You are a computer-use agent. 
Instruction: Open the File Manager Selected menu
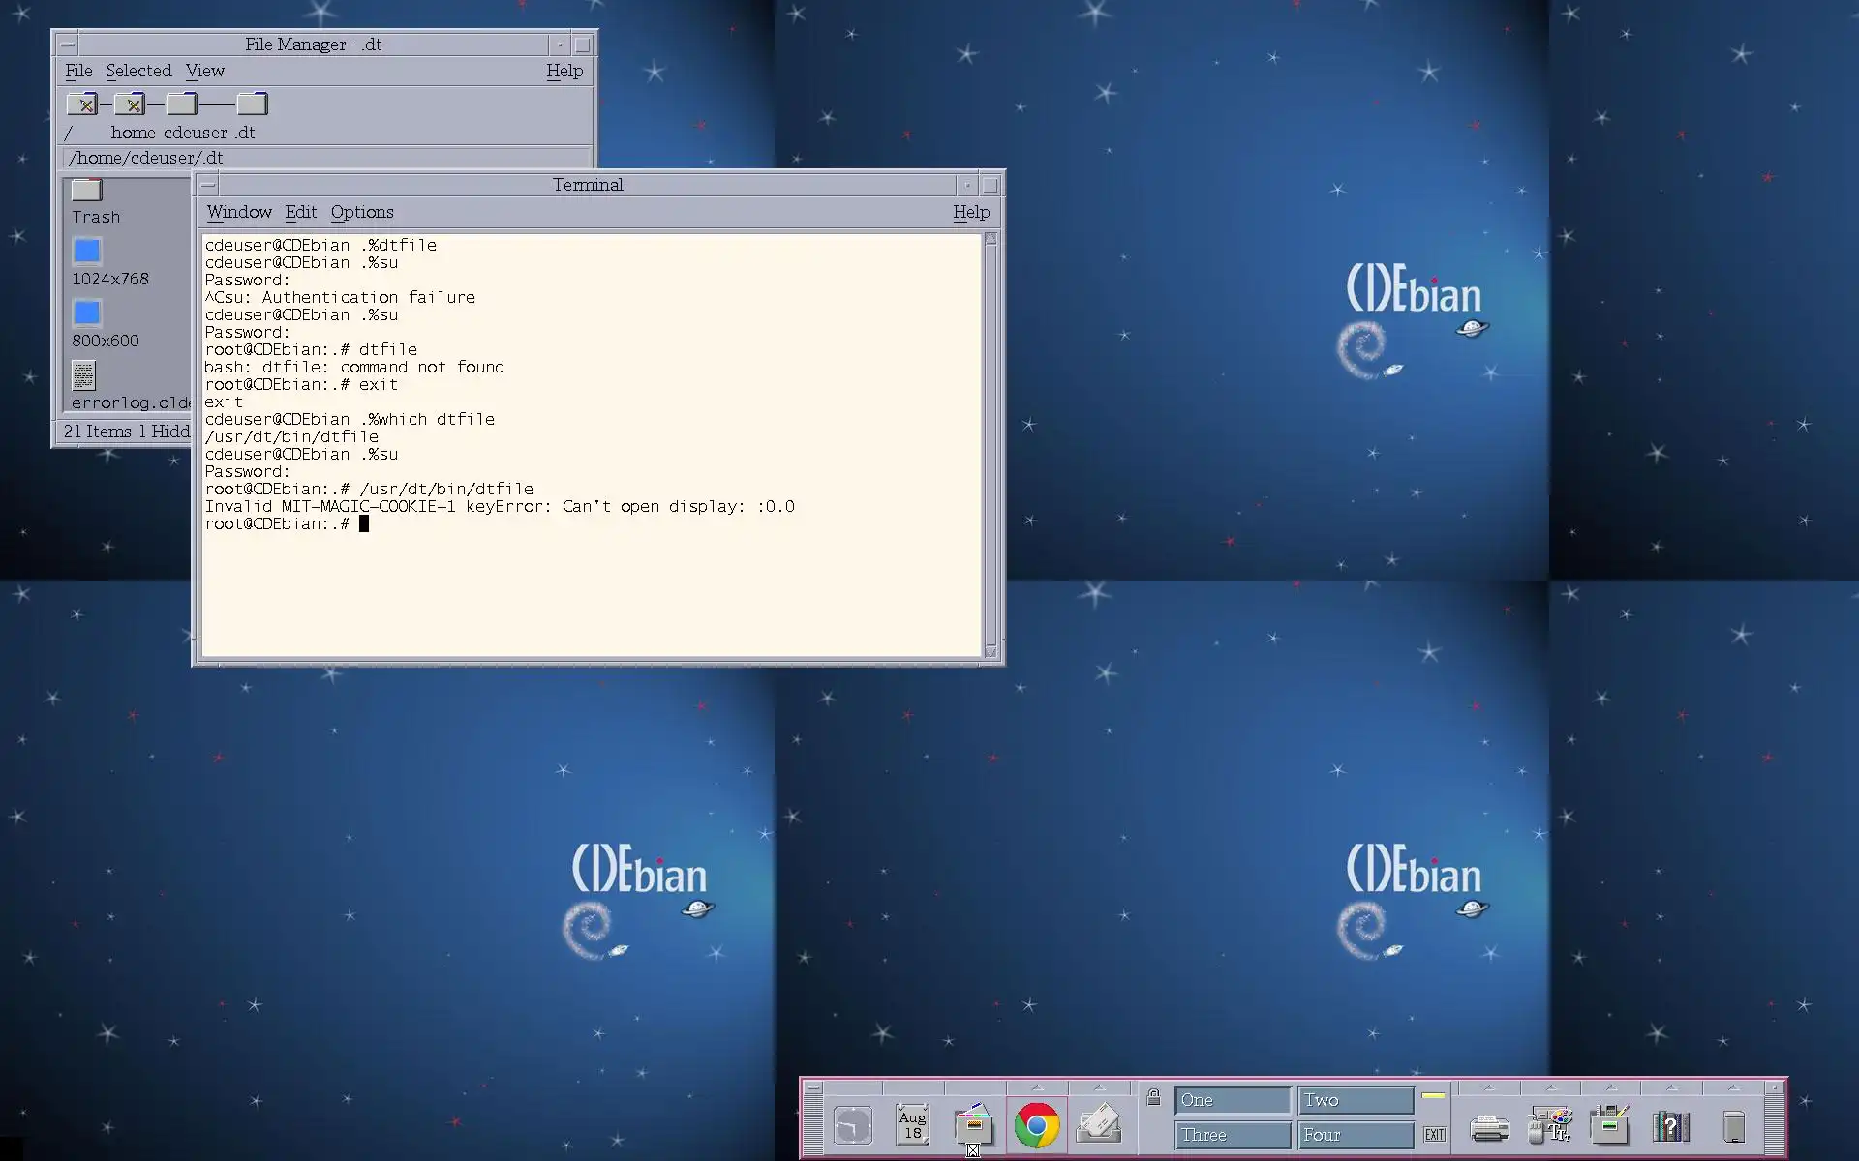(x=138, y=71)
